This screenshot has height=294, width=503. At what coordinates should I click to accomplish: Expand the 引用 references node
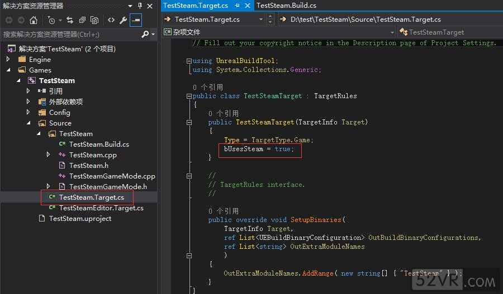29,91
